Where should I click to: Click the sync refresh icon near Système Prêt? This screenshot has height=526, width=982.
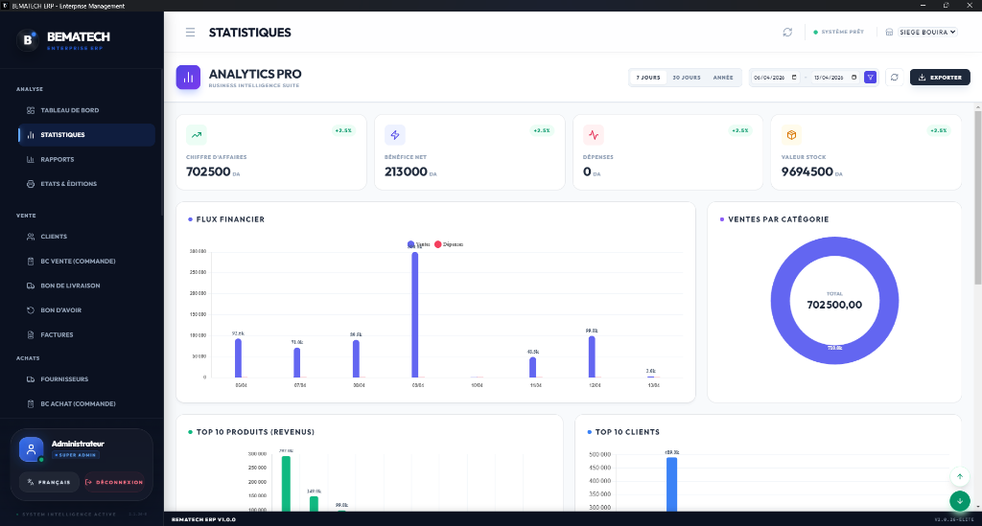click(x=787, y=32)
